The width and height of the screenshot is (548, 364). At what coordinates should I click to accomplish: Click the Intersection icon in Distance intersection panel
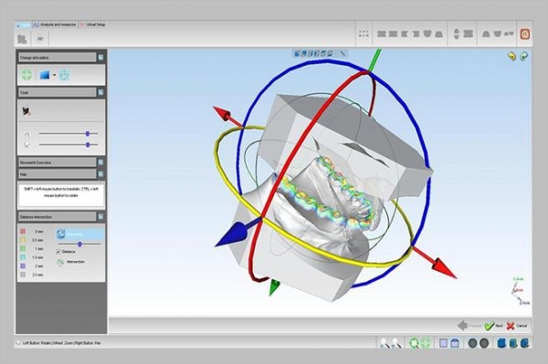click(60, 262)
